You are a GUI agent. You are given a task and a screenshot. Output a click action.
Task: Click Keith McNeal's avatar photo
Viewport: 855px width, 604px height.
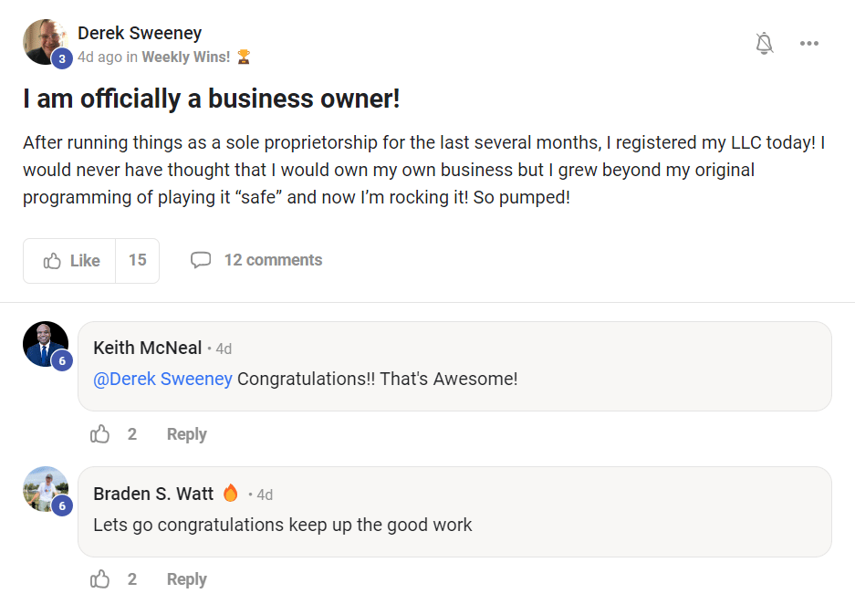point(44,343)
